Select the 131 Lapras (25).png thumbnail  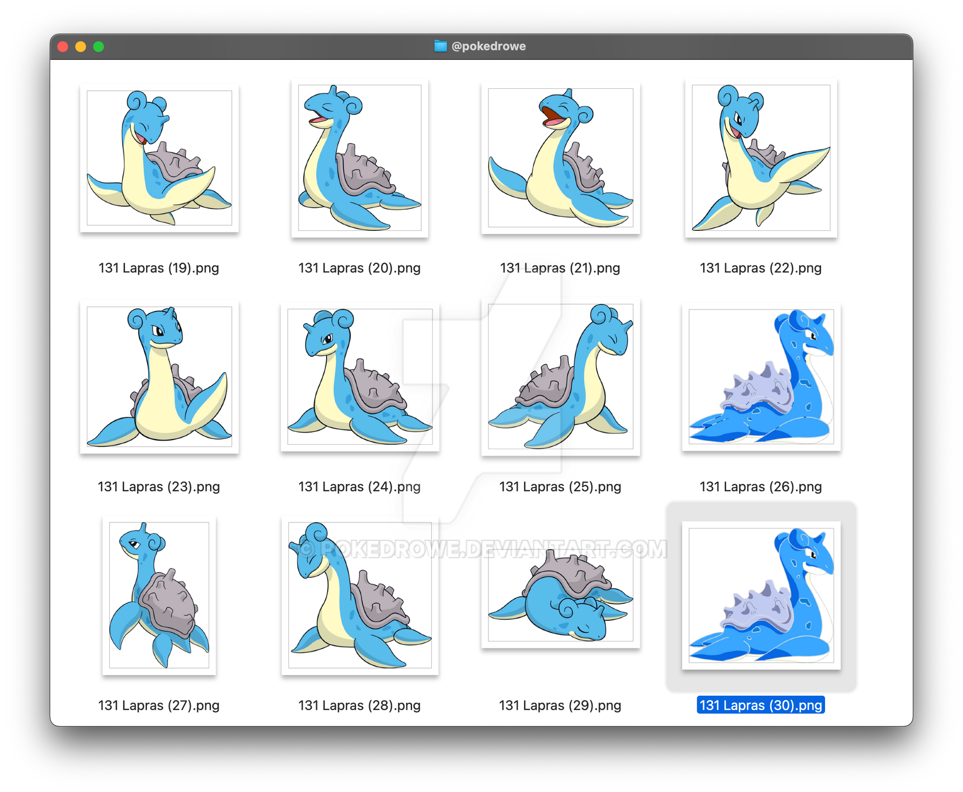[560, 376]
